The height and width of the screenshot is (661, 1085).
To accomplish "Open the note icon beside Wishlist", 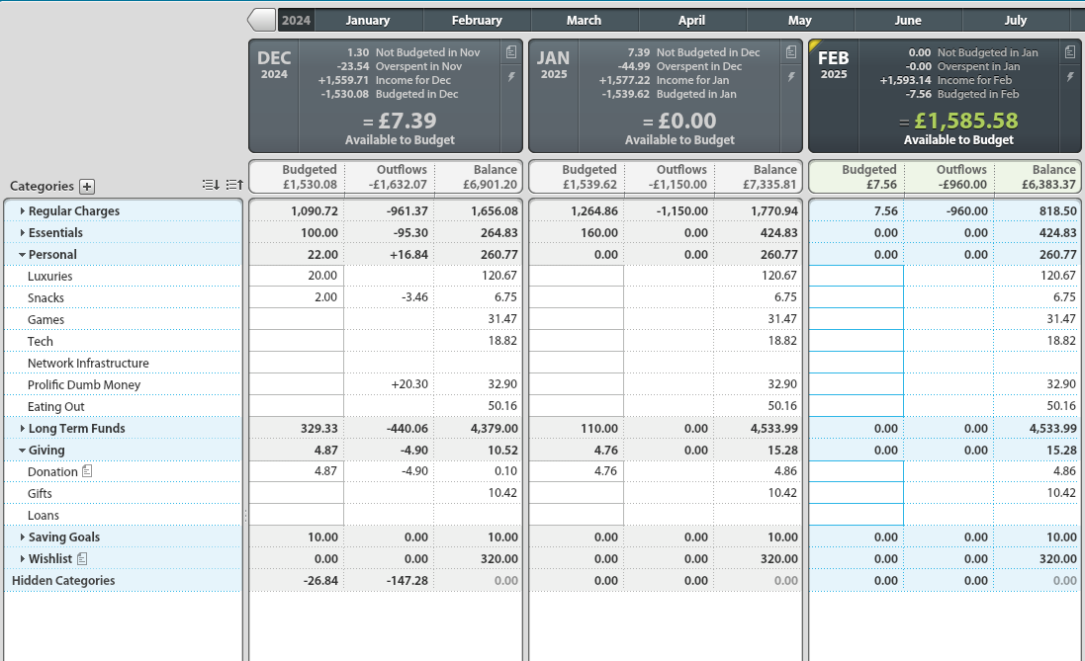I will [82, 558].
